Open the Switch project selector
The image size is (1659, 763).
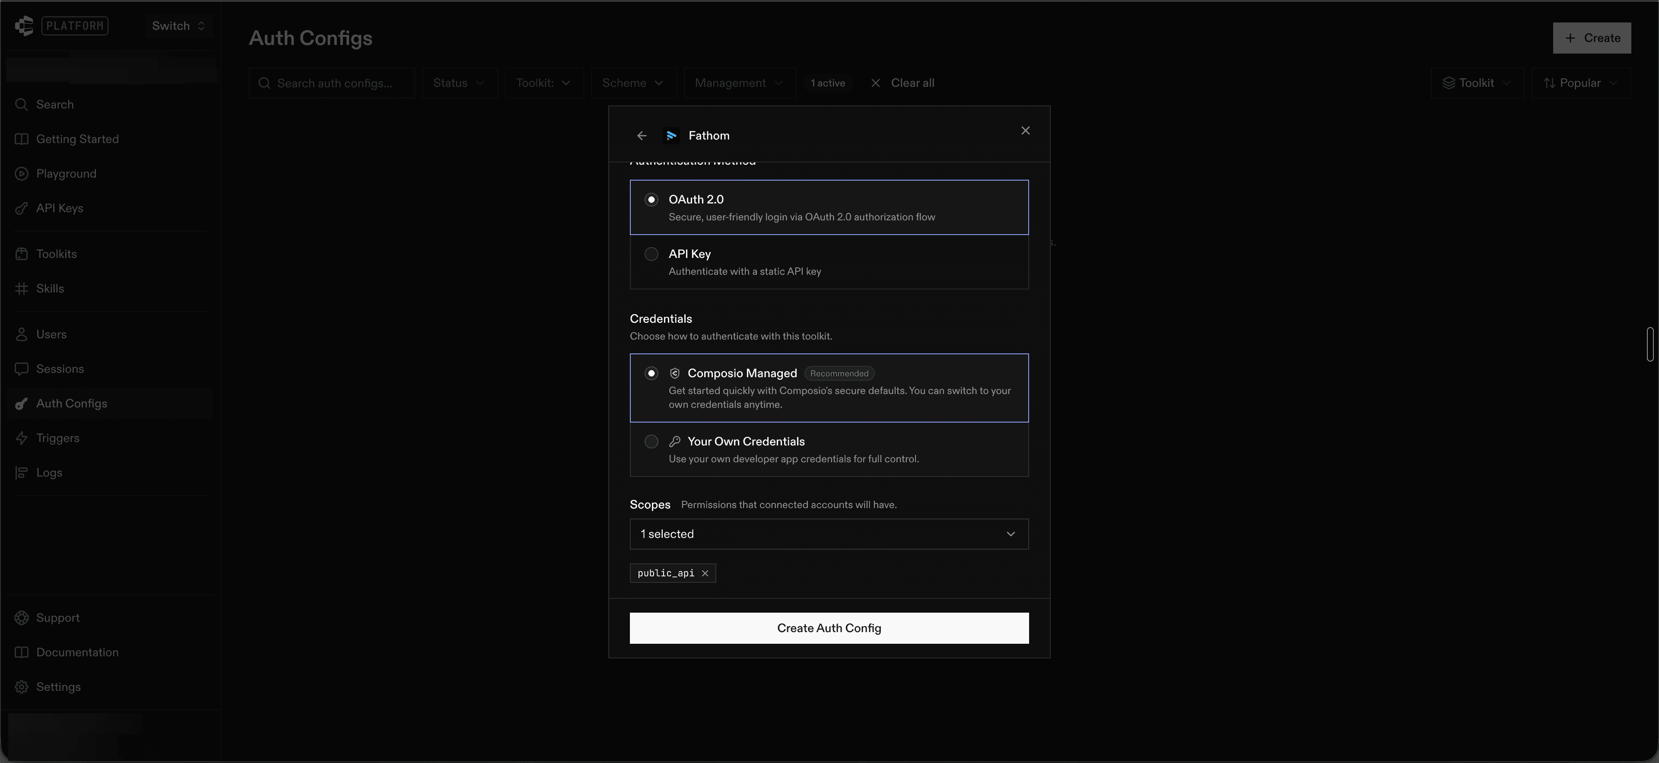click(x=178, y=26)
